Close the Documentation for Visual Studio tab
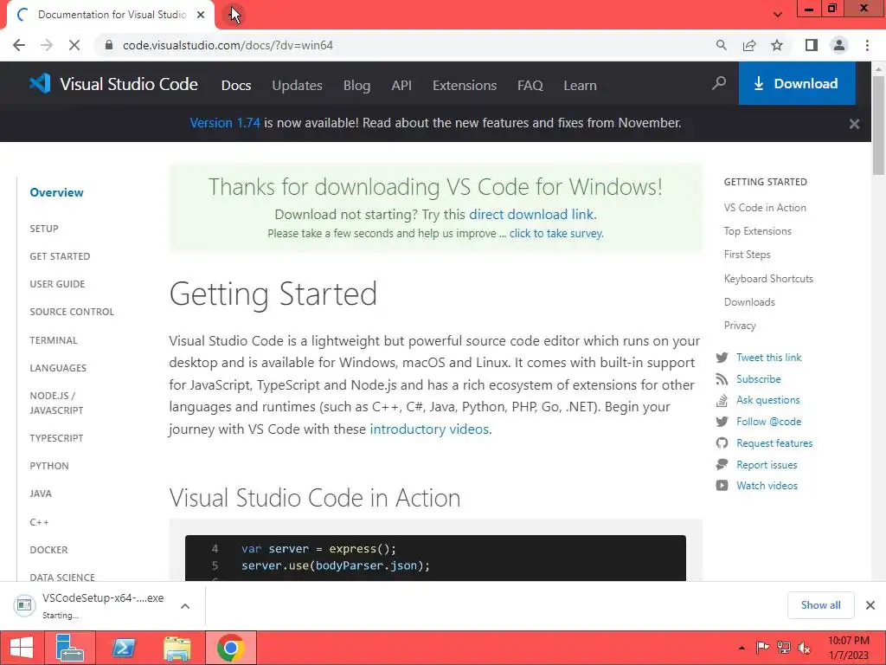The width and height of the screenshot is (886, 665). (x=201, y=15)
